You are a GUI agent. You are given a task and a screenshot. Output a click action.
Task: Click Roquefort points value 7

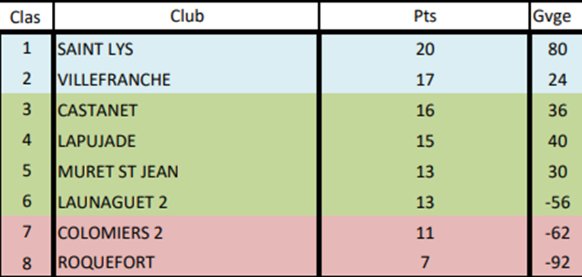[x=424, y=262]
